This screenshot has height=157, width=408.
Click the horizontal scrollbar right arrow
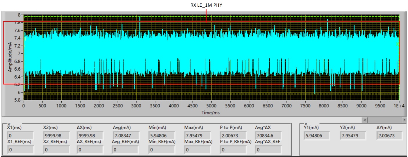coord(404,120)
